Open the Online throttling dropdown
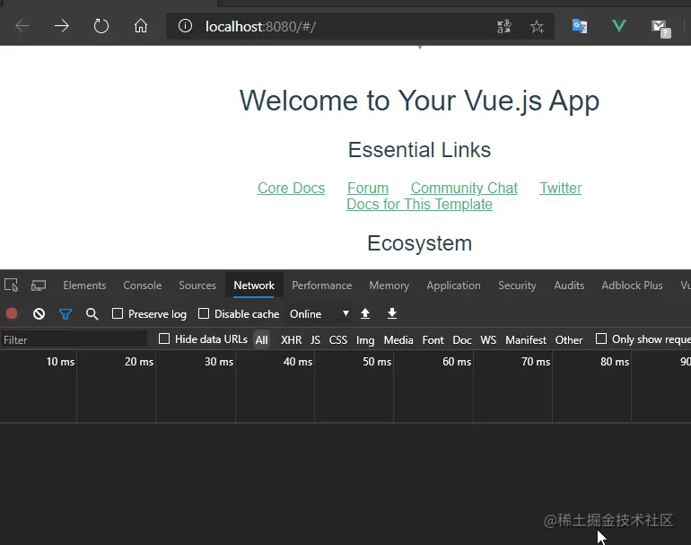The image size is (691, 545). click(x=319, y=314)
